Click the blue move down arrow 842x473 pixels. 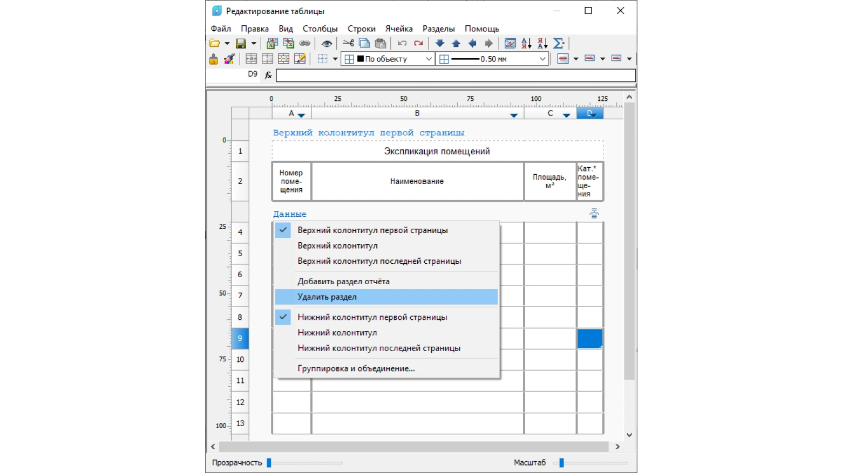point(440,43)
